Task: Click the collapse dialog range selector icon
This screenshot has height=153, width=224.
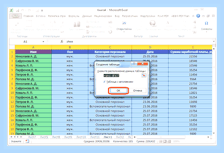Action: pos(144,75)
